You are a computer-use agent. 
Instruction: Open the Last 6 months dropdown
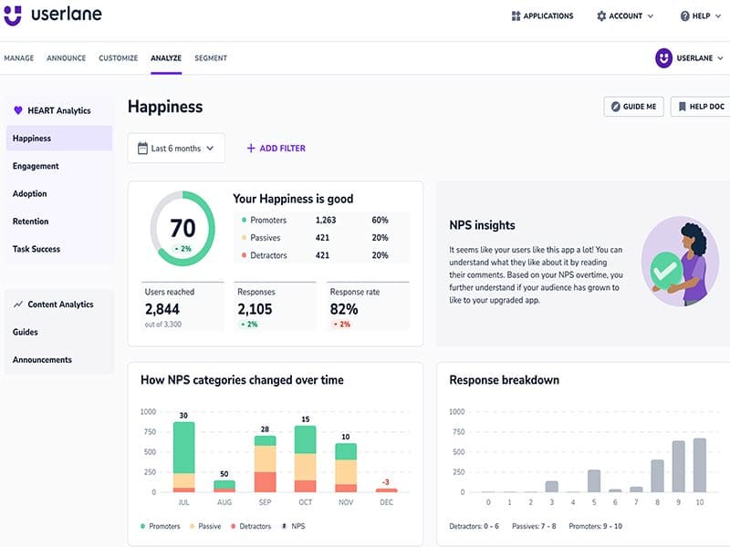click(x=176, y=149)
